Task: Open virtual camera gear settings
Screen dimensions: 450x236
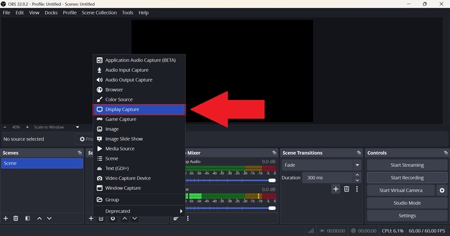Action: [442, 190]
